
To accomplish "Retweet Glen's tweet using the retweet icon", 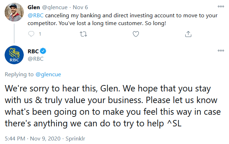I will [84, 34].
